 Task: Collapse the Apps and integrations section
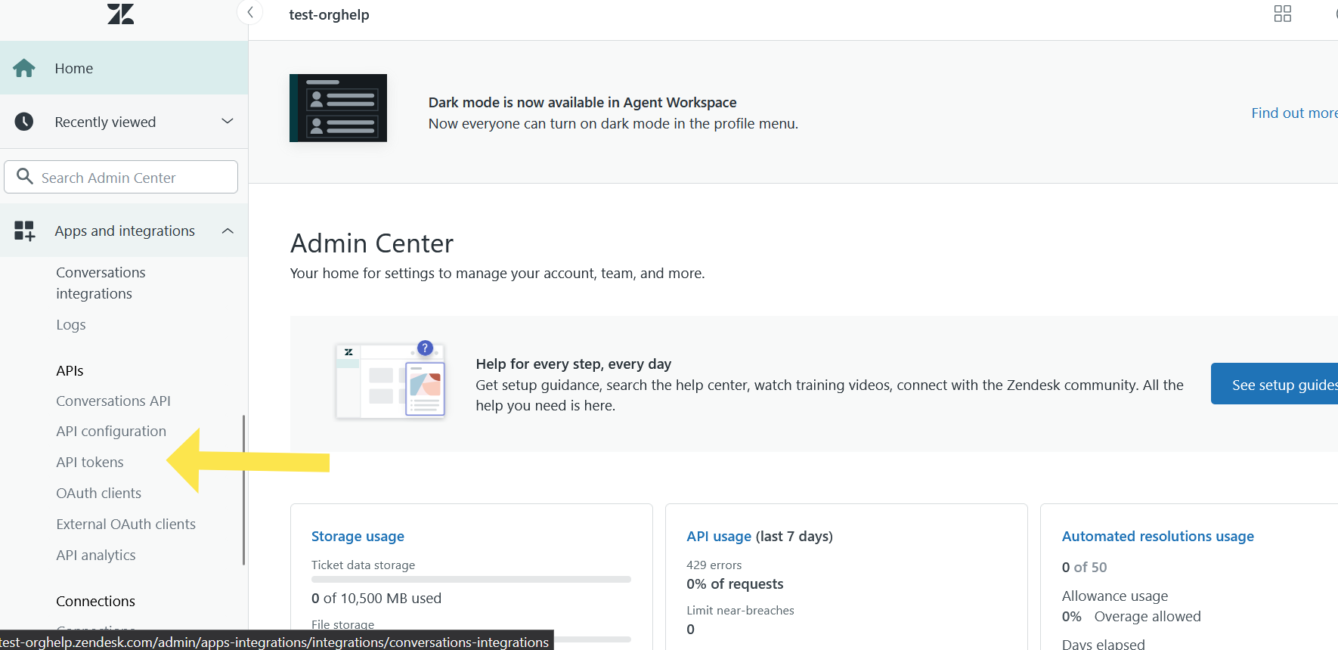(x=227, y=231)
